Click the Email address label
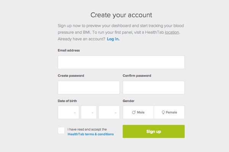The image size is (229, 152). (x=69, y=50)
